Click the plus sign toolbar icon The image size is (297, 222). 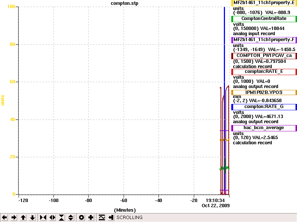(x=91, y=218)
